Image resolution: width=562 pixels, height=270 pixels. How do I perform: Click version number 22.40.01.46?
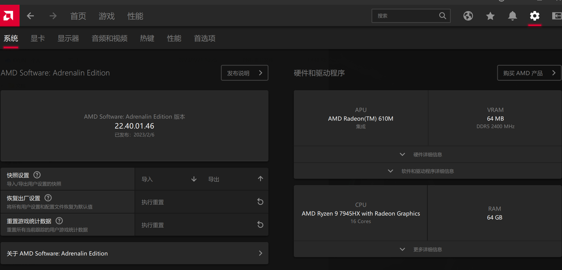click(x=134, y=126)
